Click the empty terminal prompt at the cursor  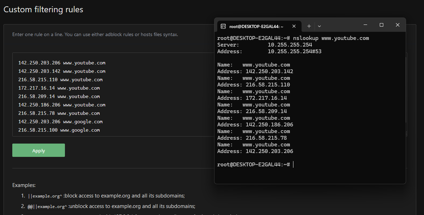pos(255,165)
